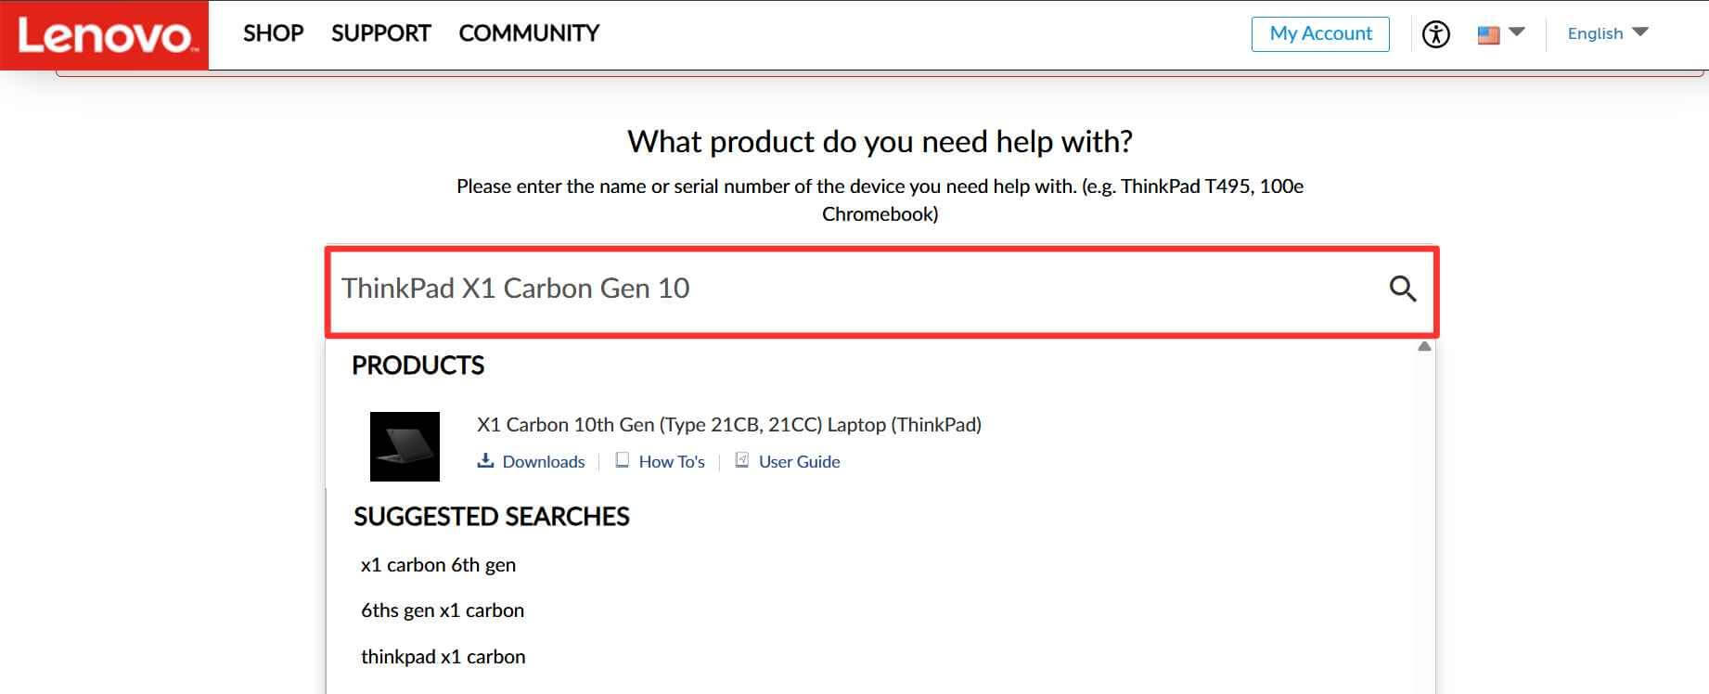The height and width of the screenshot is (694, 1709).
Task: Click the User Guide icon
Action: point(741,459)
